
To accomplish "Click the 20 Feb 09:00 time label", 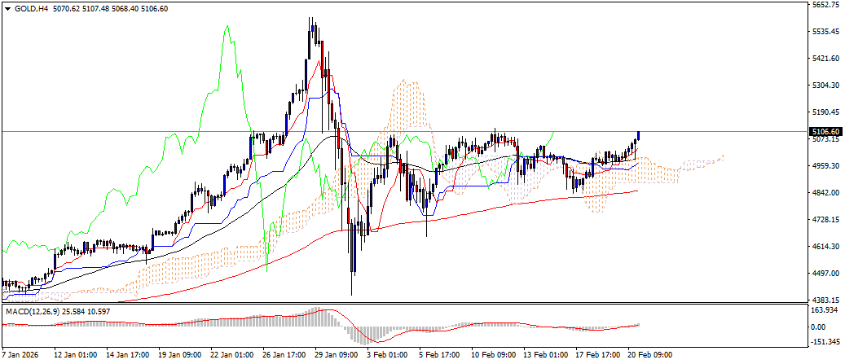I will [x=649, y=355].
